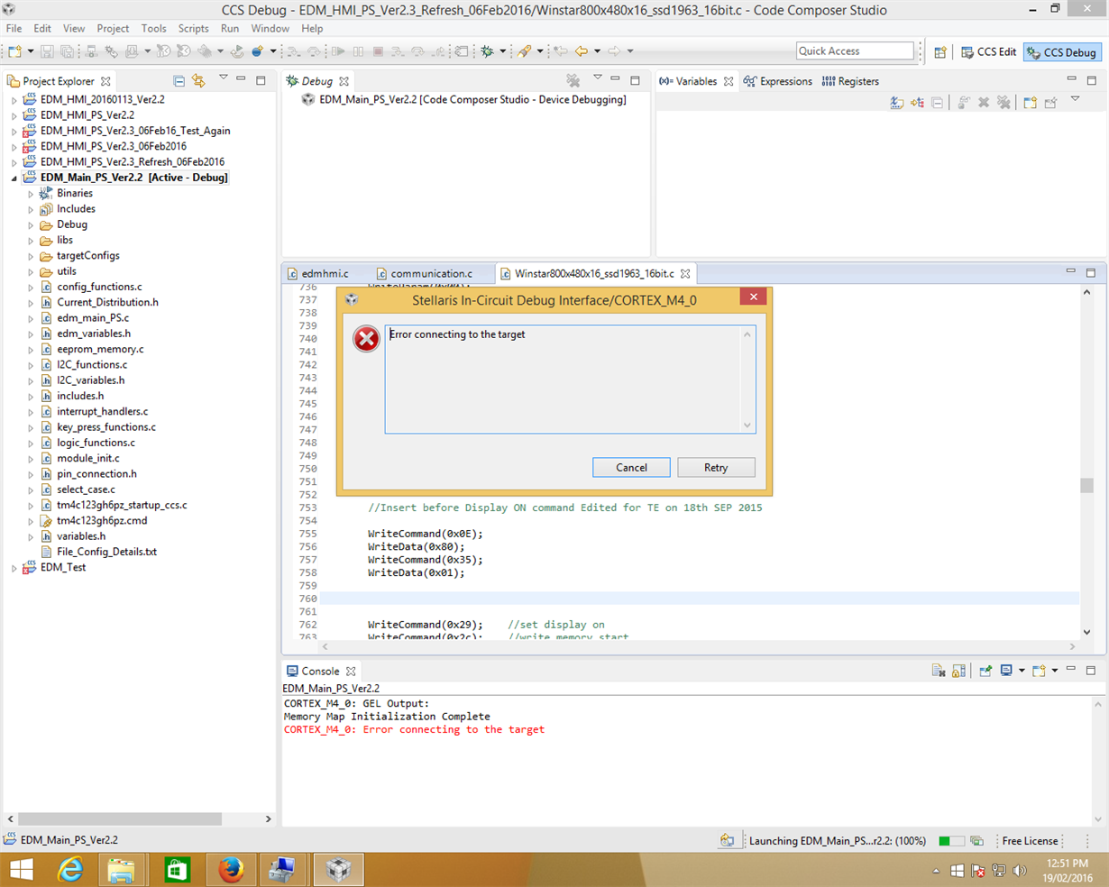
Task: Click Clear Console icon
Action: tap(939, 671)
